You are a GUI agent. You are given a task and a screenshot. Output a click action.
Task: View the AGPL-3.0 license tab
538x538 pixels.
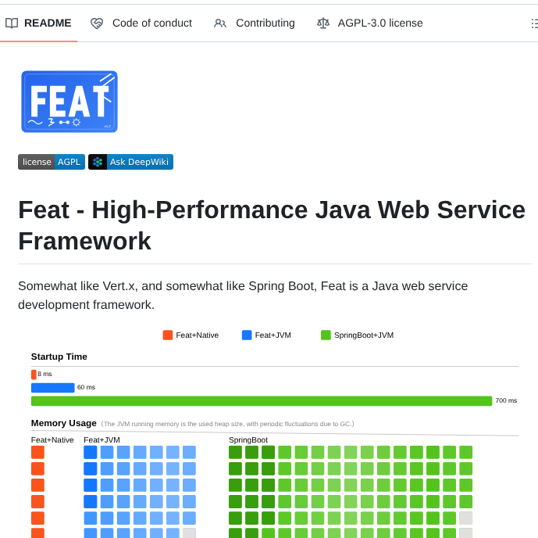[379, 23]
